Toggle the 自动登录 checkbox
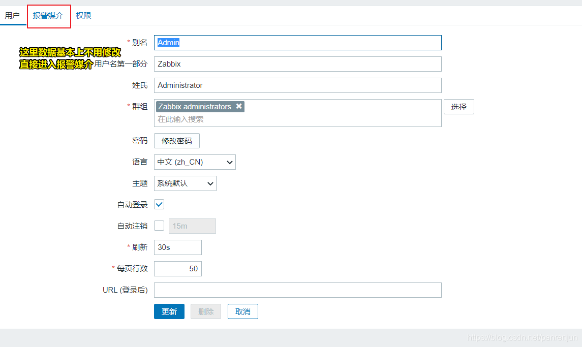 pyautogui.click(x=159, y=204)
